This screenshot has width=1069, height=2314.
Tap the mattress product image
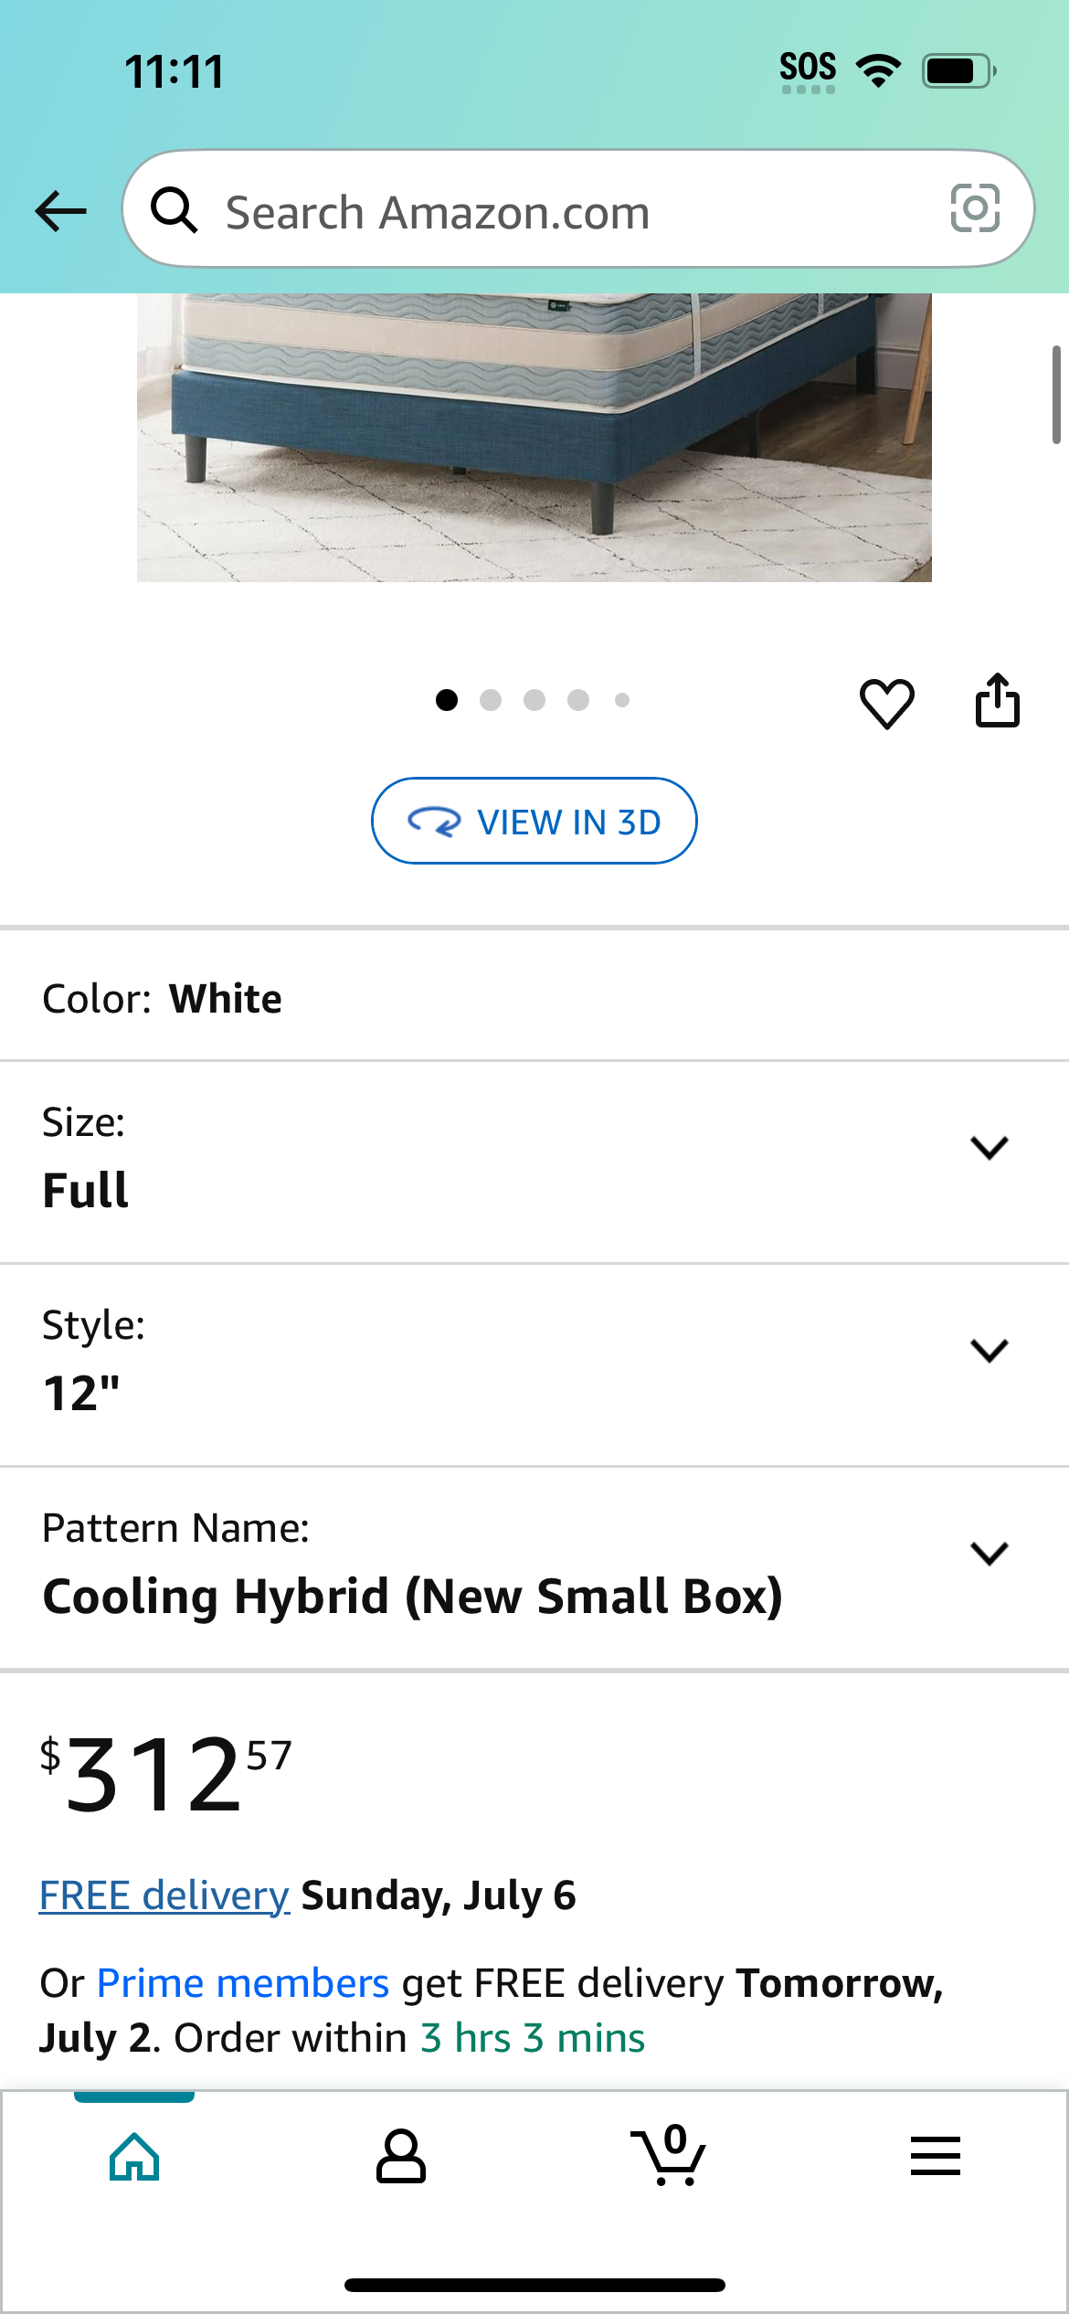(x=534, y=437)
